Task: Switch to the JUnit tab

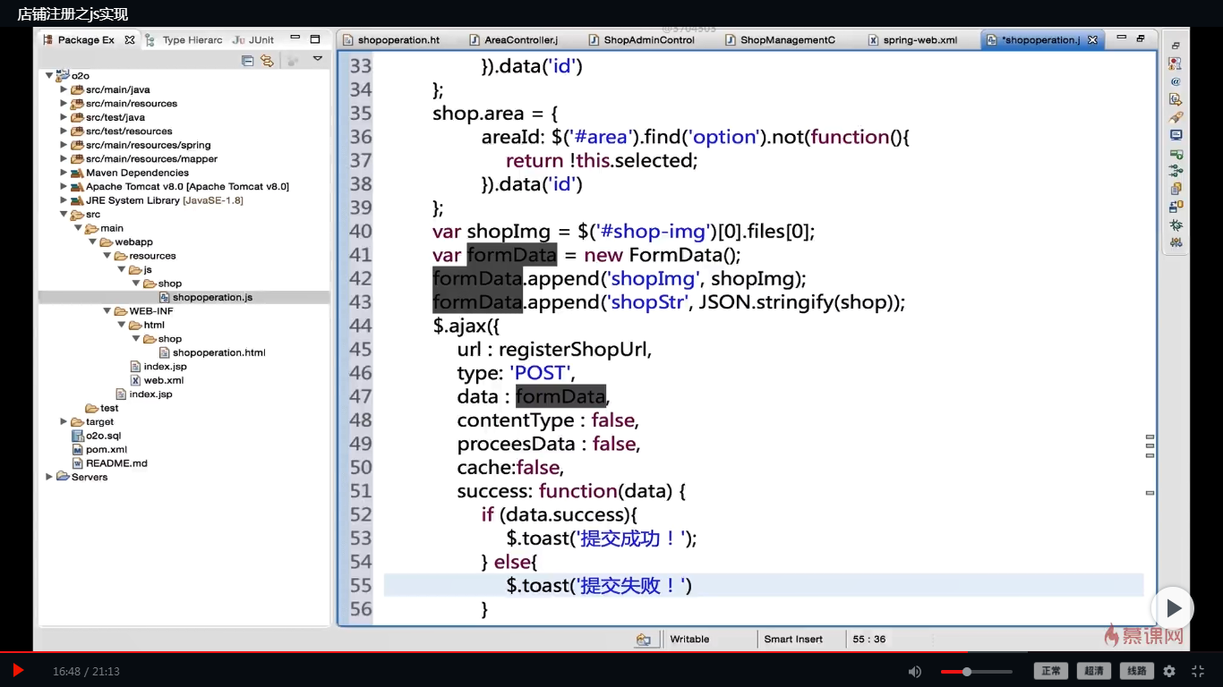Action: pos(253,40)
